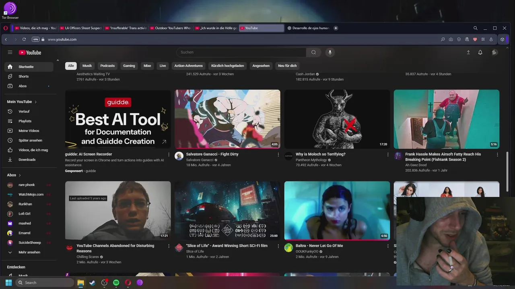Open options for Baltra - Never Let Go

(x=388, y=246)
